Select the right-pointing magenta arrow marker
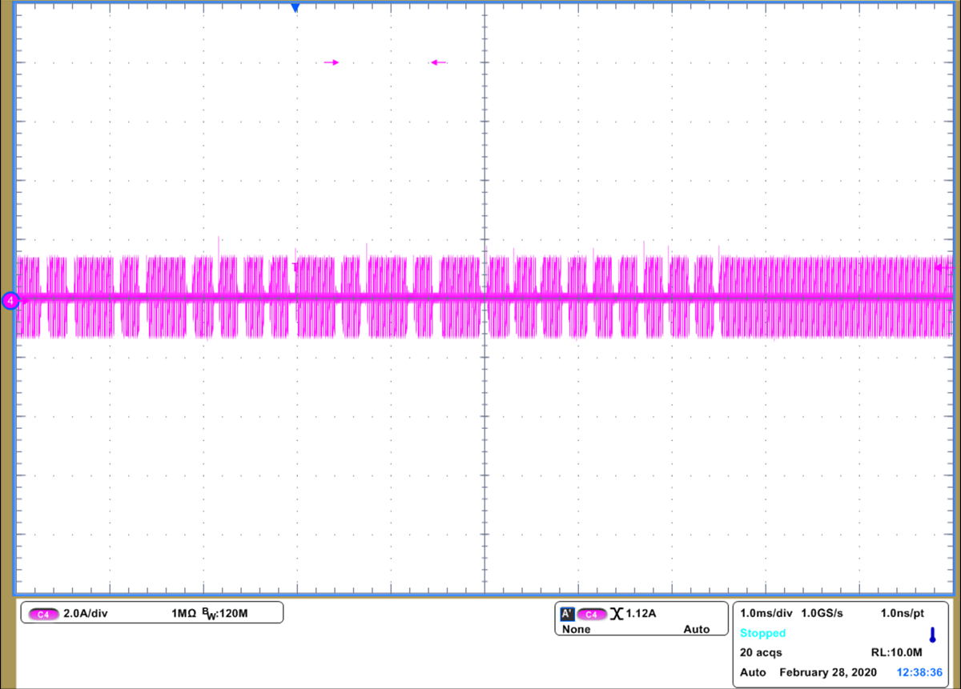This screenshot has height=689, width=961. click(332, 62)
